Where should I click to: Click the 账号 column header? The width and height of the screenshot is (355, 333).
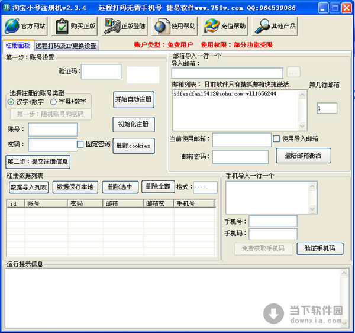tap(46, 203)
